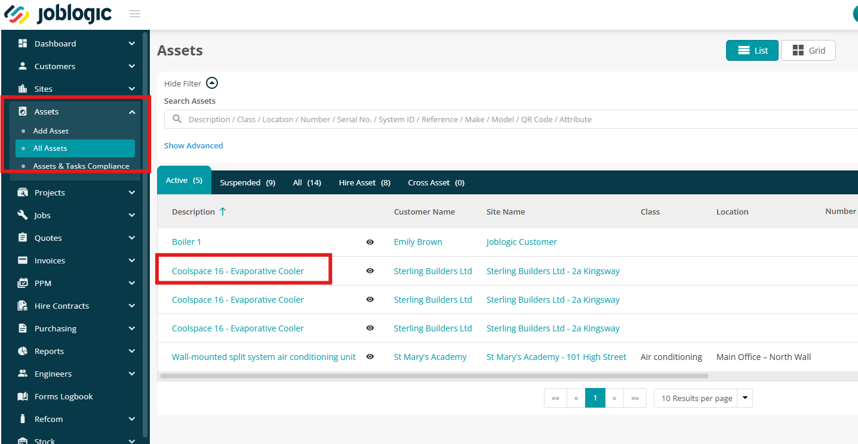Collapse the filter with Hide Filter arrow
The image size is (858, 444).
point(212,83)
